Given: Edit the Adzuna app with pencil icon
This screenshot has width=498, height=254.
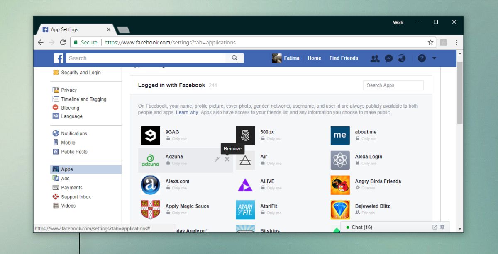Looking at the screenshot, I should 217,159.
